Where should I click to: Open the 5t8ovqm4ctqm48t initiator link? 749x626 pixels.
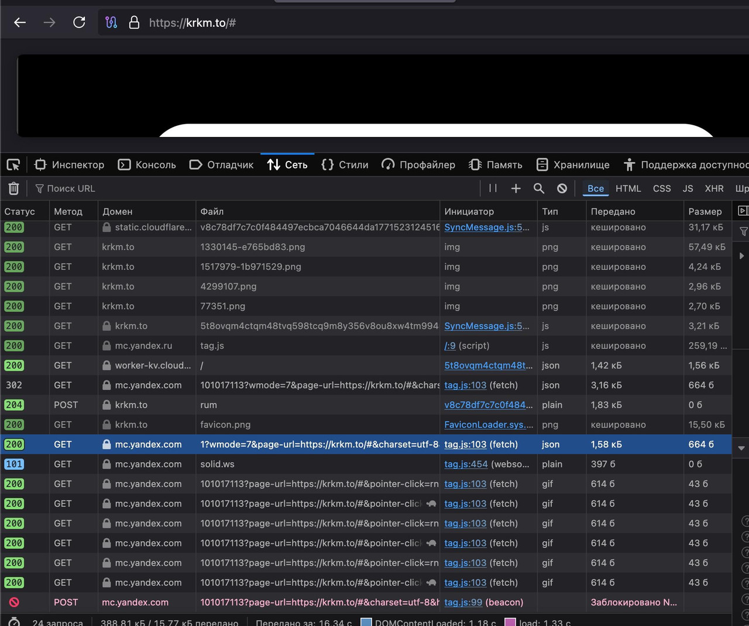tap(489, 366)
